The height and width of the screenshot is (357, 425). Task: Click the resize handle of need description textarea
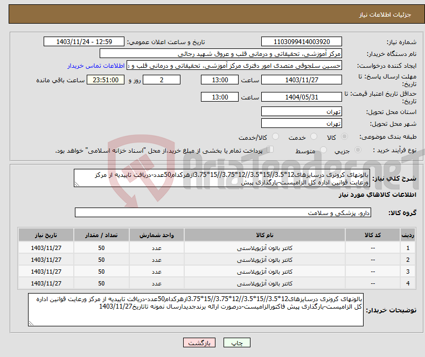pos(77,184)
